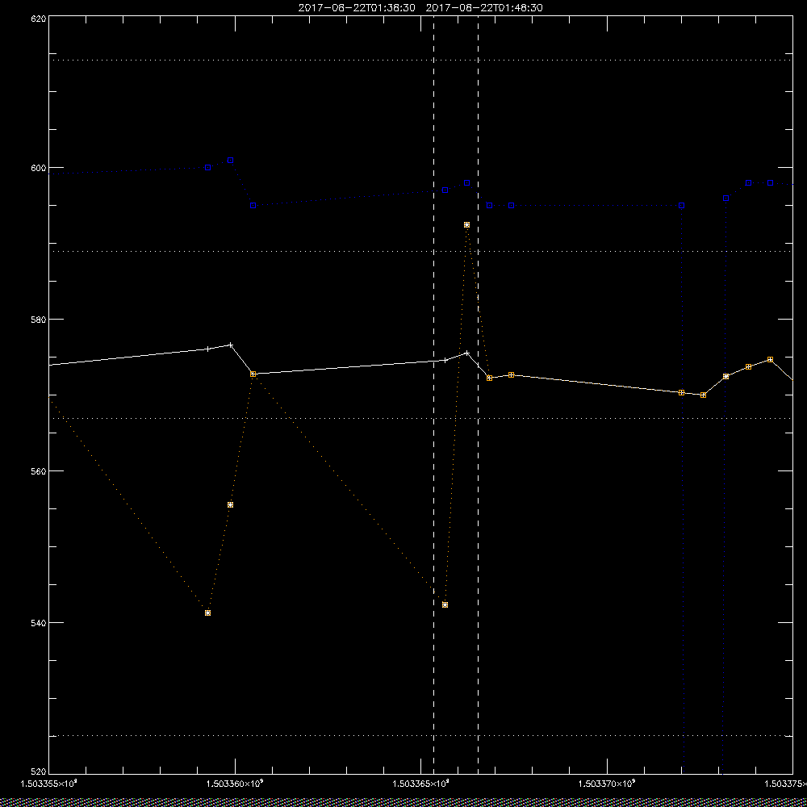807x807 pixels.
Task: Click the y-axis label 520
Action: [x=39, y=772]
